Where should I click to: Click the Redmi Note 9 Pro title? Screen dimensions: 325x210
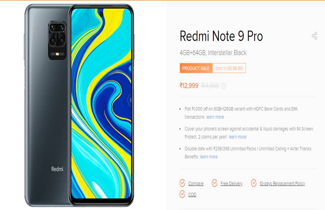(221, 36)
